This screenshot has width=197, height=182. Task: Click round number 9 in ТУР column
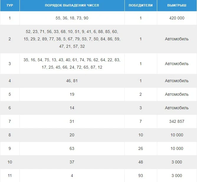click(10, 148)
